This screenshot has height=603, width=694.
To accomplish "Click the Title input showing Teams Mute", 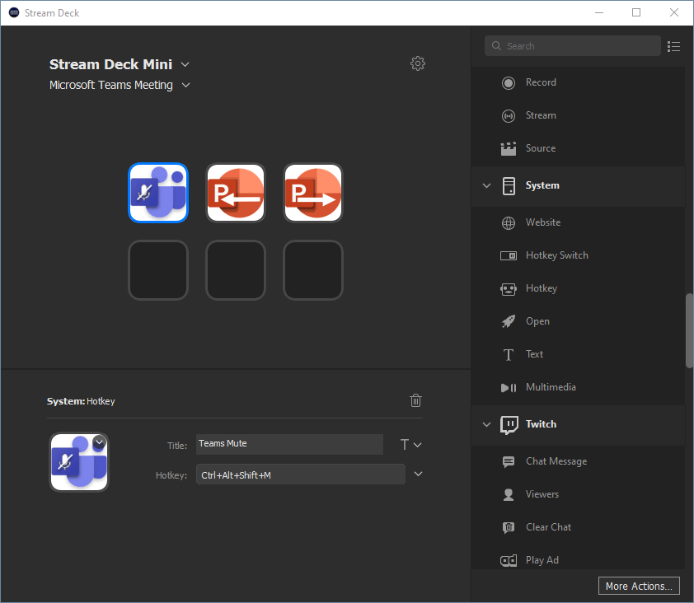I will click(289, 444).
